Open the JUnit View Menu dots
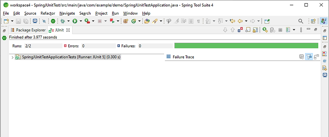The width and height of the screenshot is (329, 137). point(301,30)
